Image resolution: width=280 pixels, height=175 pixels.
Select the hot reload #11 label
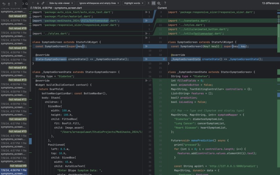tap(18, 119)
